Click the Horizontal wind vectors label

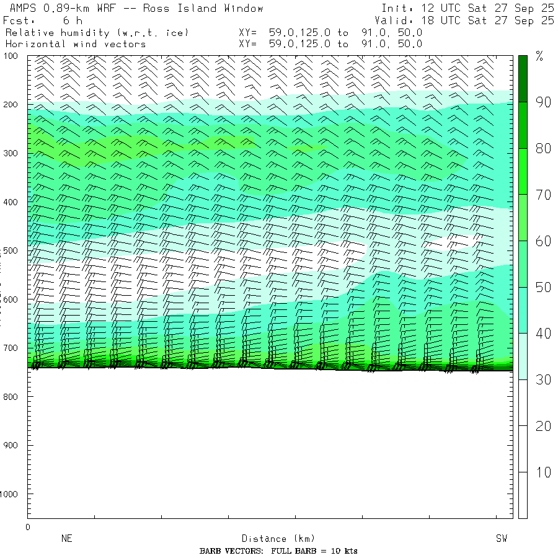click(76, 44)
